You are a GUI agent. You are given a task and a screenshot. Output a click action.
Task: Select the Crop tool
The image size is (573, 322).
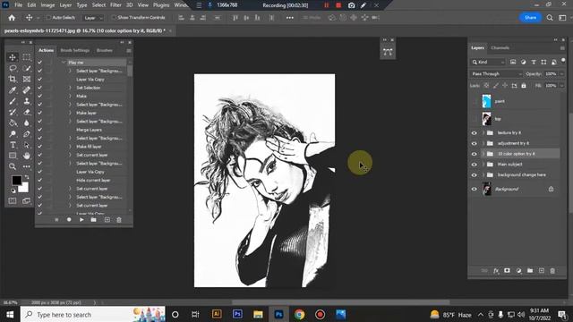pos(13,80)
